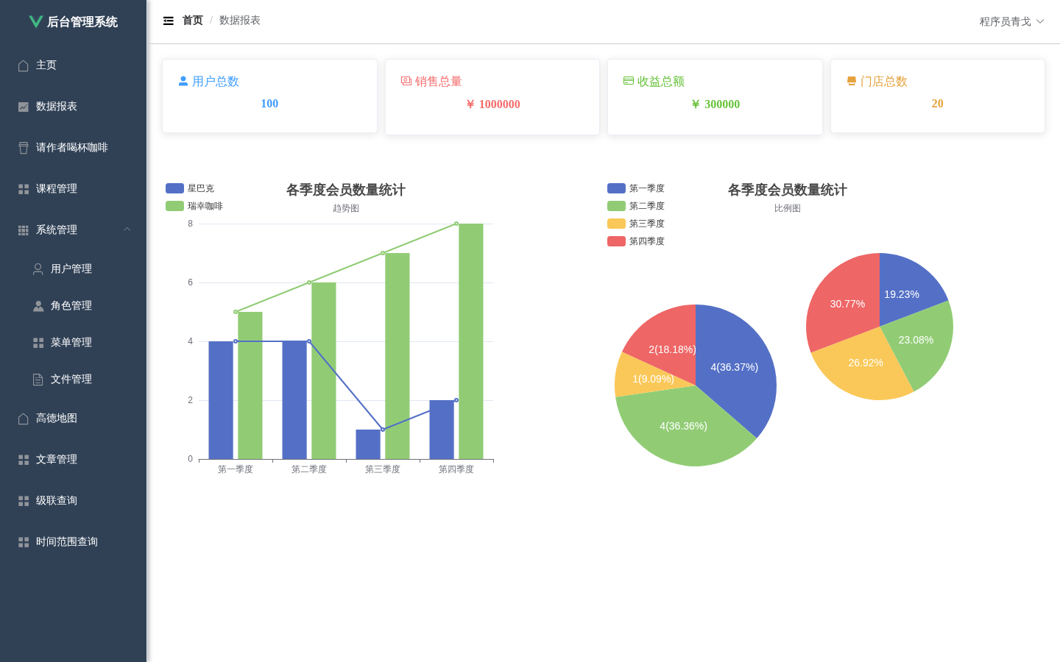Screen dimensions: 1060x662
Task: Open the 文件管理 submenu link
Action: pos(74,380)
